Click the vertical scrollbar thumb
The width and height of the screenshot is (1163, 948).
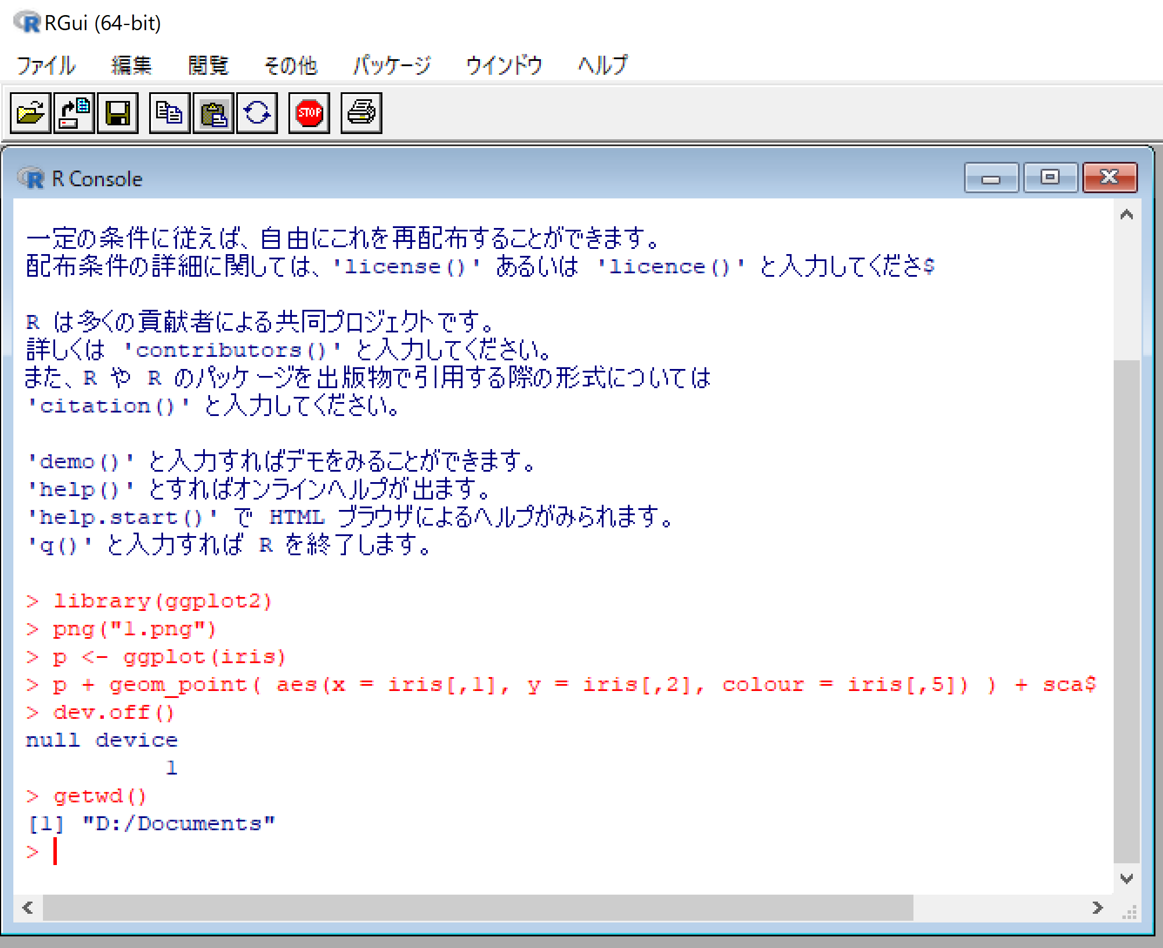pos(1126,612)
